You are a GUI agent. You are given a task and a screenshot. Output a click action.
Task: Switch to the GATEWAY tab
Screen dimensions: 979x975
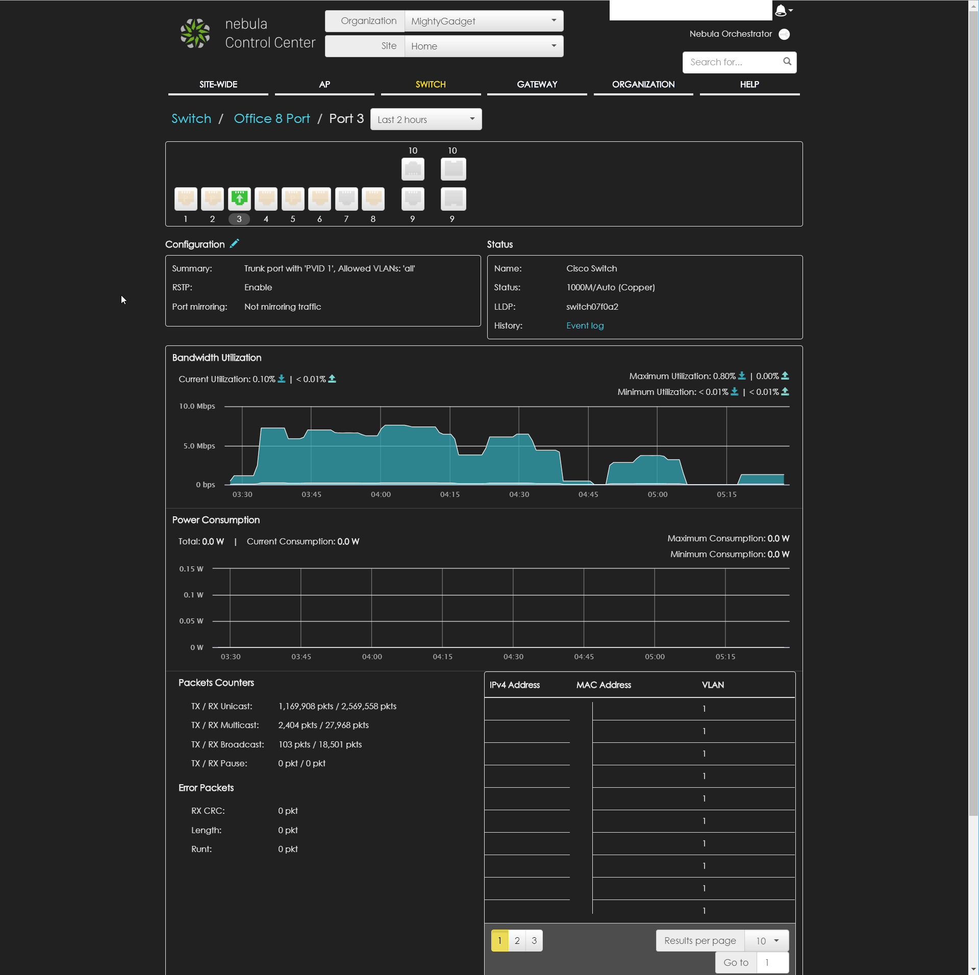click(537, 85)
